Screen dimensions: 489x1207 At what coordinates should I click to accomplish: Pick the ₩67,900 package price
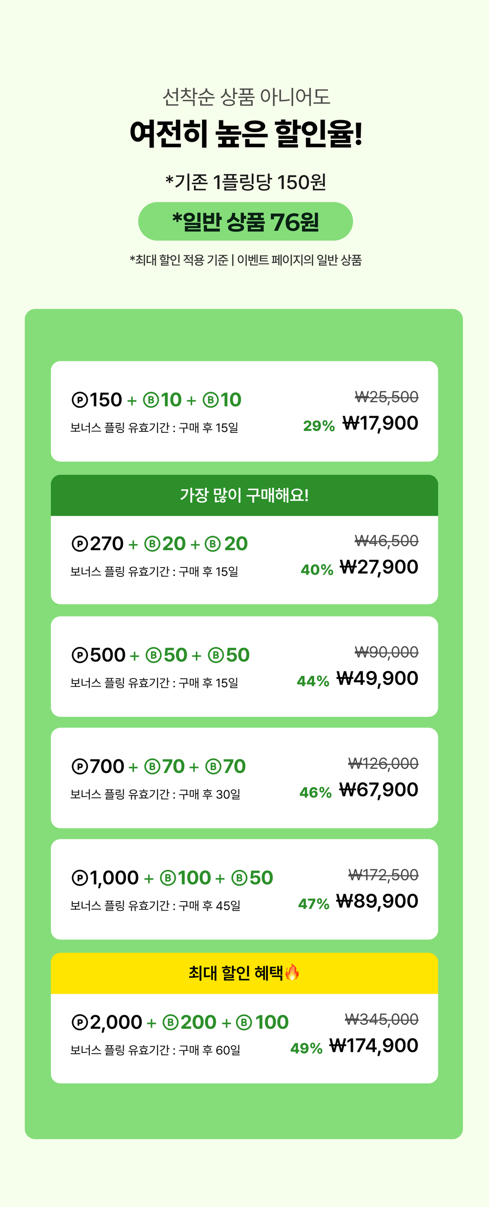pos(379,790)
